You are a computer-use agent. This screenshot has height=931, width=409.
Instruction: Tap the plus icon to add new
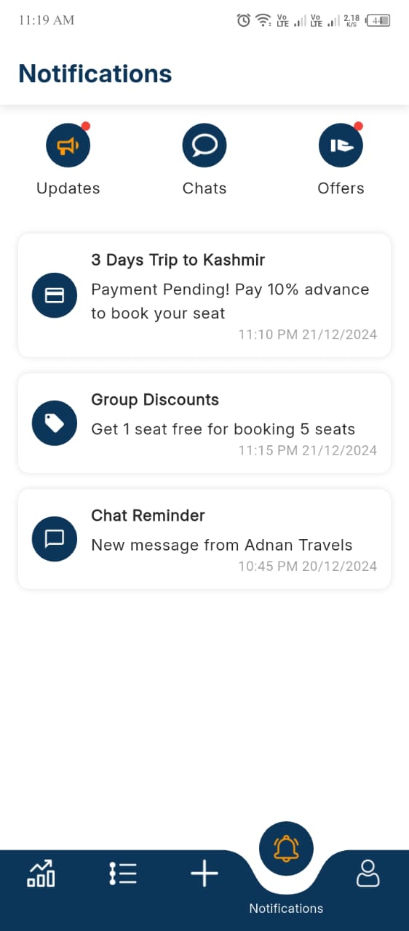click(204, 873)
